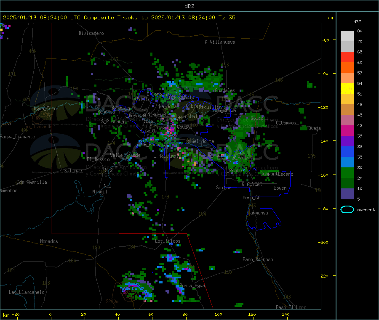Click the -100 km vertical axis tick

coord(323,74)
